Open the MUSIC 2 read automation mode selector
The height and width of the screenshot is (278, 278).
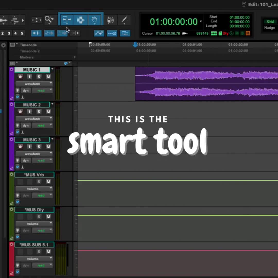42,125
